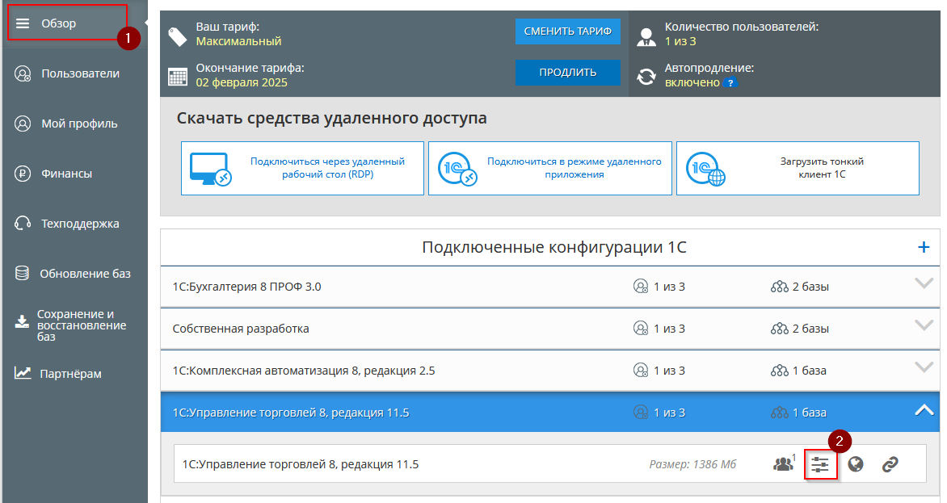Open the question mark help next to включено

(x=730, y=82)
